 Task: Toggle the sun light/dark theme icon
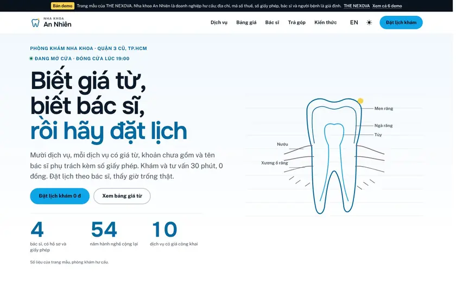click(x=369, y=22)
